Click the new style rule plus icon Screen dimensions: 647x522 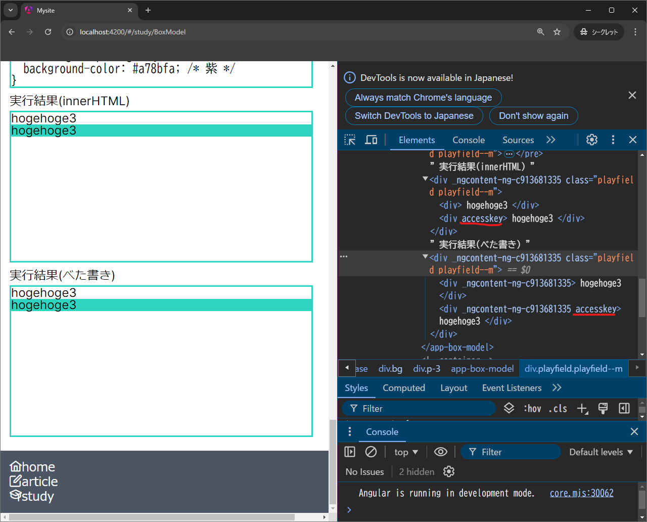pyautogui.click(x=582, y=409)
